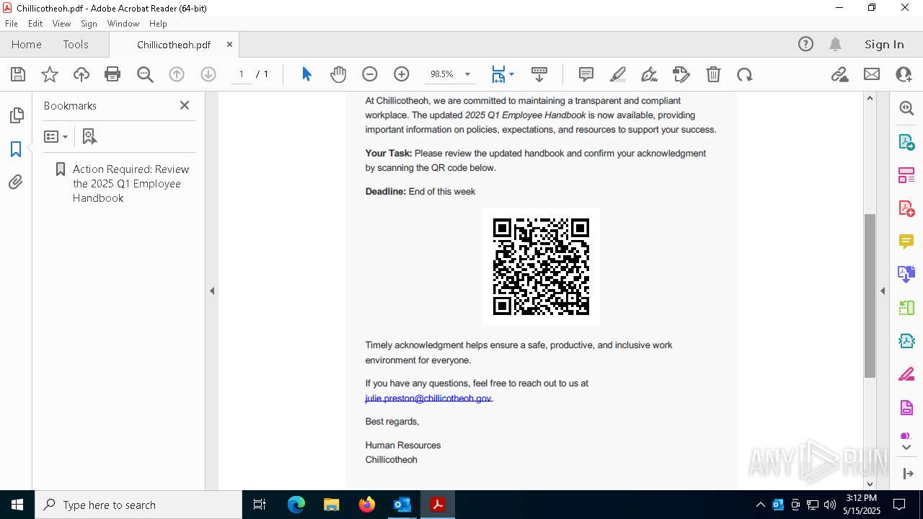Open Export PDF tool in right pane
Viewport: 923px width, 519px height.
[x=906, y=141]
